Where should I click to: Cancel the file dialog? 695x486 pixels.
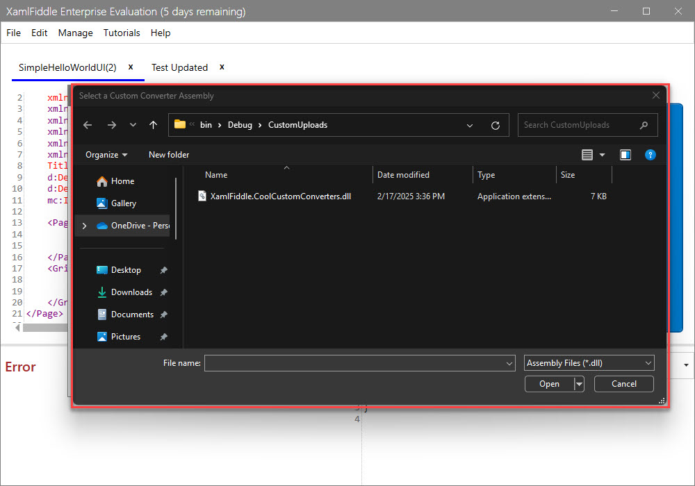[623, 384]
